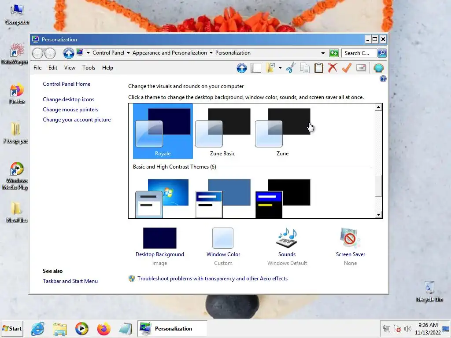Image resolution: width=451 pixels, height=338 pixels.
Task: Click the blue shell toolbar icon
Action: (x=378, y=68)
